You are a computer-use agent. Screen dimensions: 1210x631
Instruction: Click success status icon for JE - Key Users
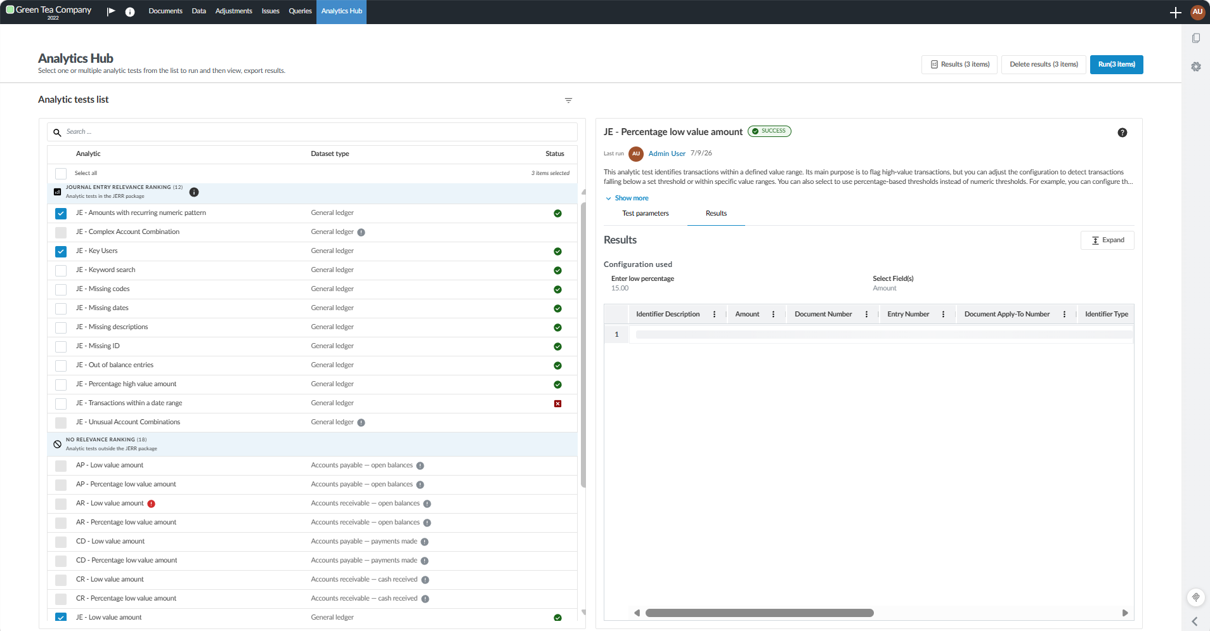[557, 251]
